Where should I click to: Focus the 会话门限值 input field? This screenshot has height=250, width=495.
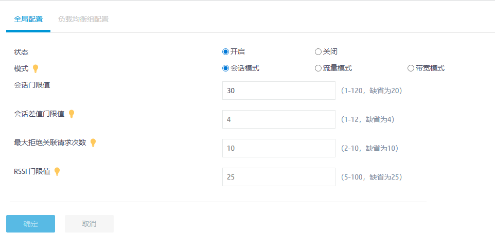[x=278, y=91]
